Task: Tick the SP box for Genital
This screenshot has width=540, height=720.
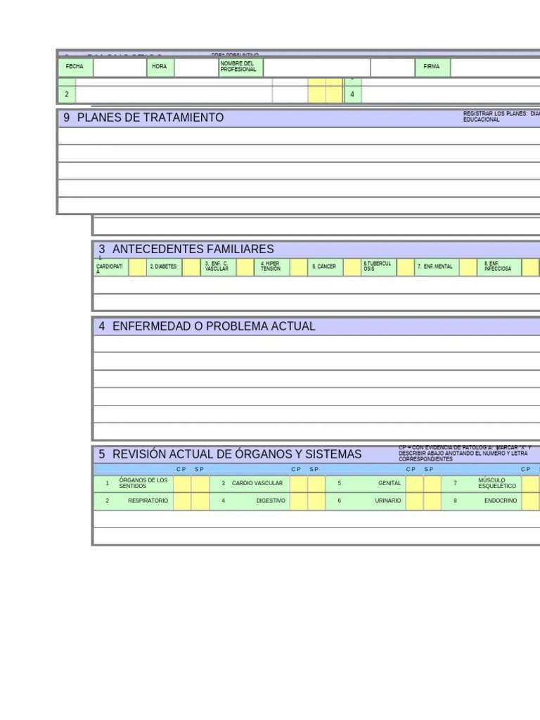Action: pos(432,484)
